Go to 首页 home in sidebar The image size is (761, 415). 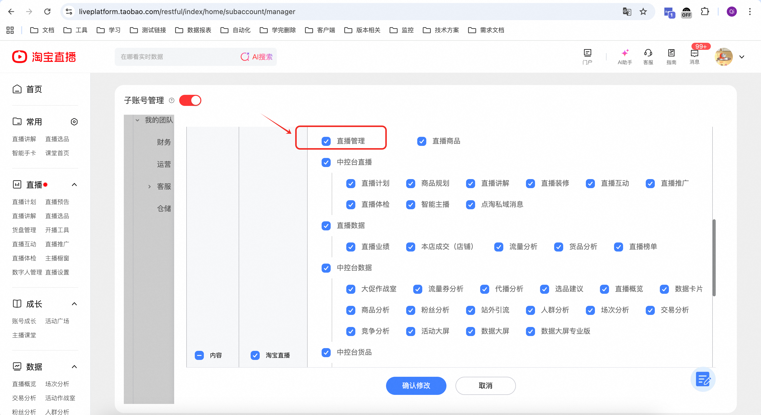coord(27,89)
